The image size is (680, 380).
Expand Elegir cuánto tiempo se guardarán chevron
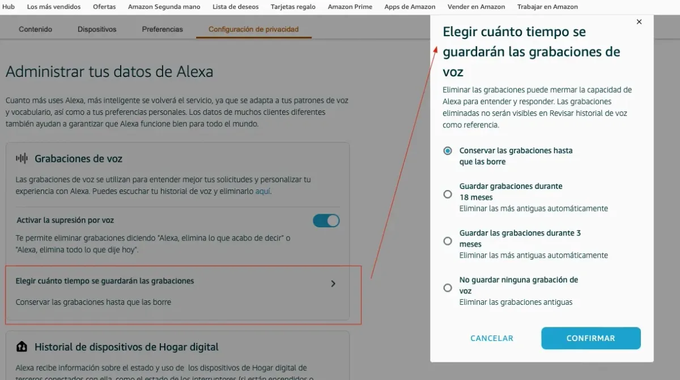[x=333, y=284]
